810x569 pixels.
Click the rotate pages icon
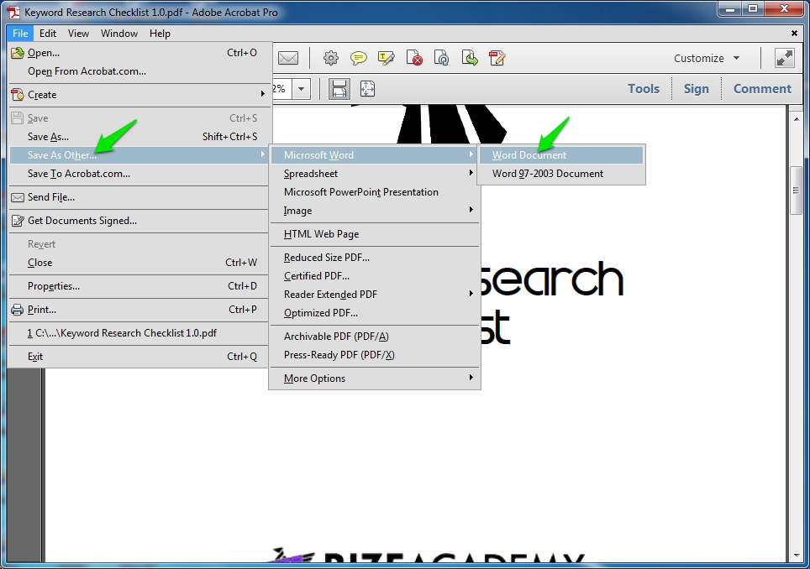(442, 58)
